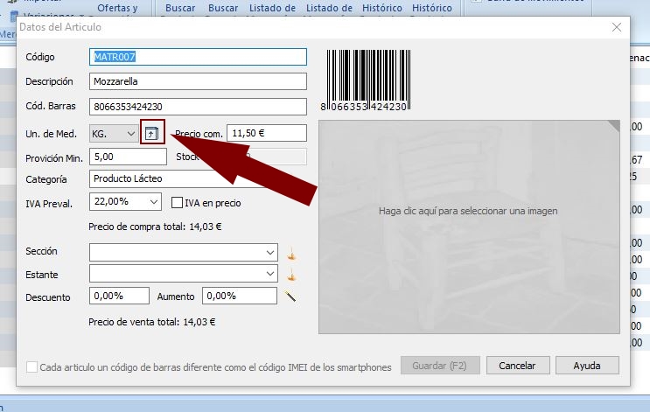Click the second Listado de ribbon item
This screenshot has width=650, height=412.
pyautogui.click(x=329, y=8)
